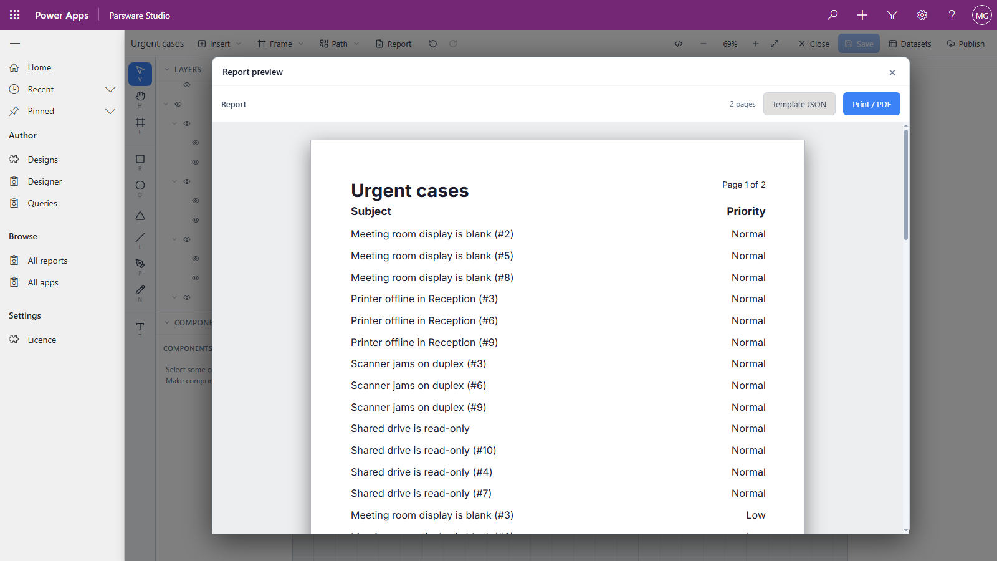The image size is (997, 561).
Task: Click the Print / PDF button
Action: tap(872, 104)
